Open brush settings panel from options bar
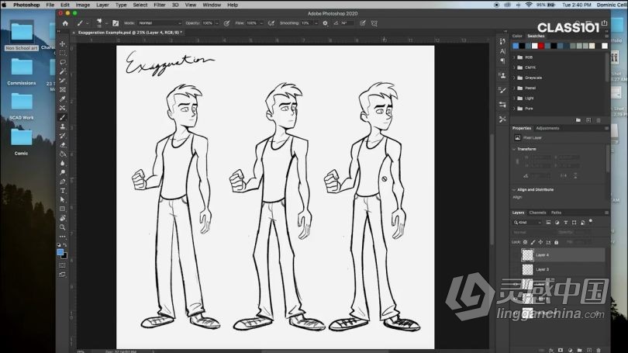 [116, 23]
